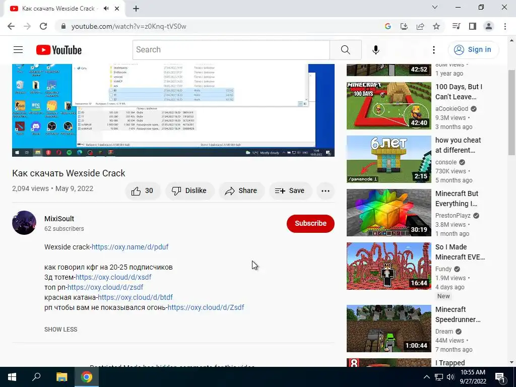Open Windows taskbar search
Image resolution: width=516 pixels, height=387 pixels.
(36, 377)
